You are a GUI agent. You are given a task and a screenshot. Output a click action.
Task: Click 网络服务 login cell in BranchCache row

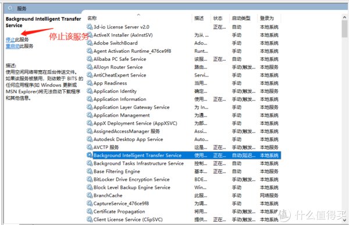(269, 195)
